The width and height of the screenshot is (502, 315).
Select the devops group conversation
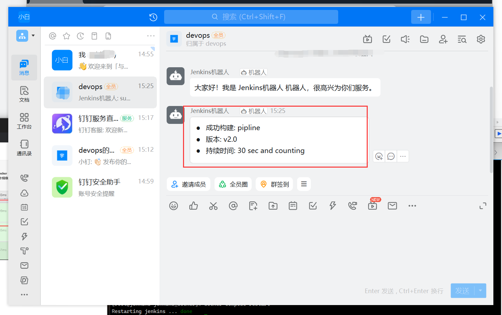coord(100,92)
